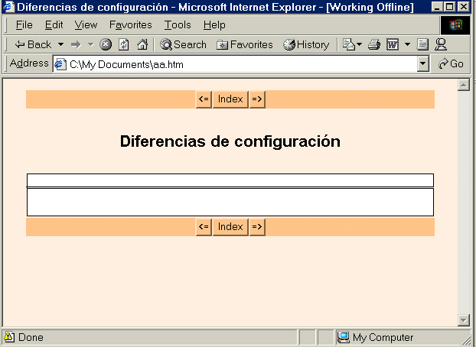Open the Address bar dropdown list

click(423, 64)
